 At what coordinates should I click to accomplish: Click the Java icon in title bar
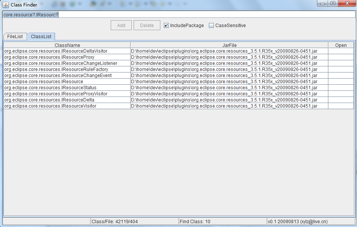coord(6,5)
